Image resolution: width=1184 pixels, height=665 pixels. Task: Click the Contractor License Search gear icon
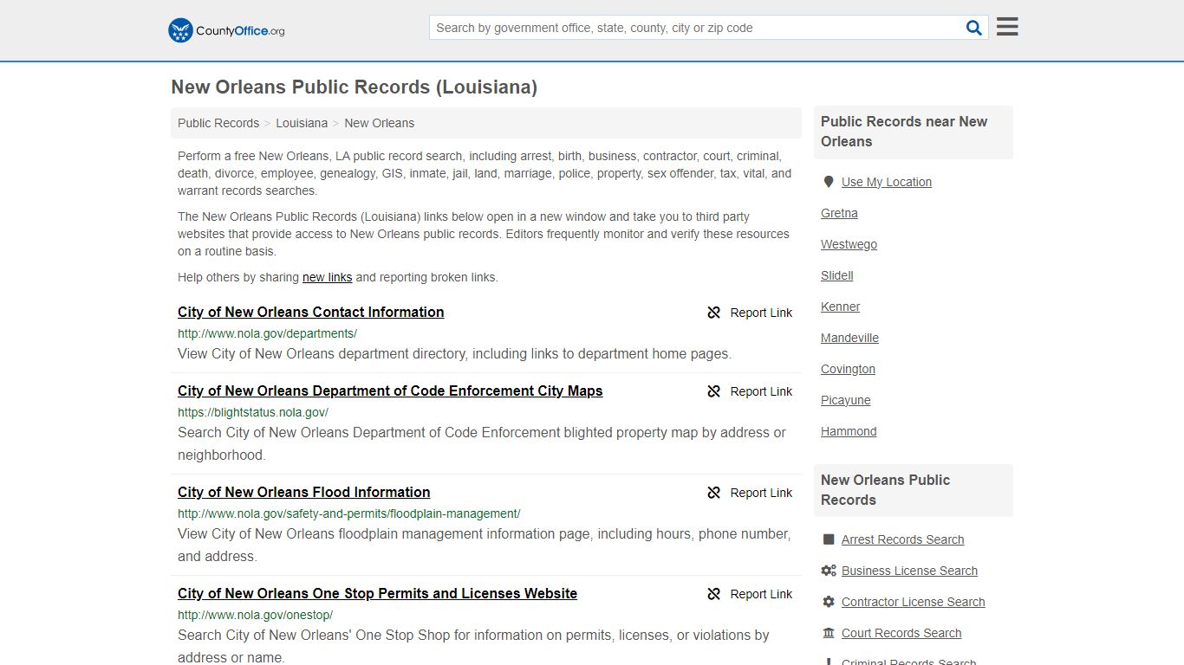829,602
